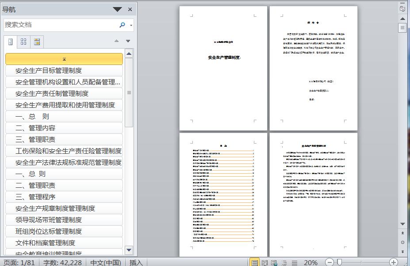Open the 安全生产责任制管理制度 heading
The image size is (410, 266).
(x=64, y=93)
